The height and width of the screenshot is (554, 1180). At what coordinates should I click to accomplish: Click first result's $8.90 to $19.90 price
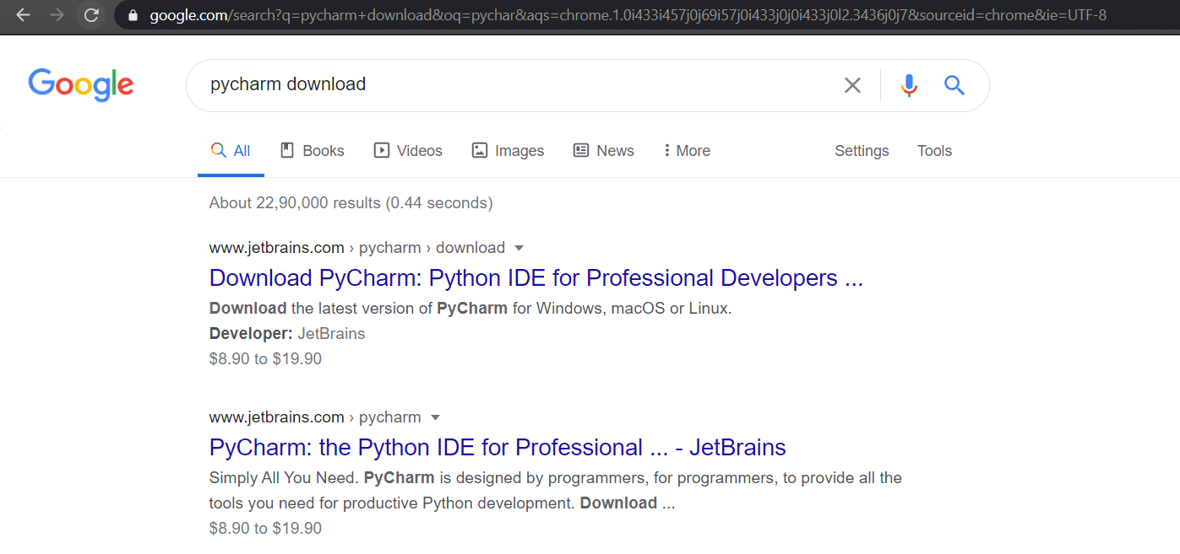265,359
